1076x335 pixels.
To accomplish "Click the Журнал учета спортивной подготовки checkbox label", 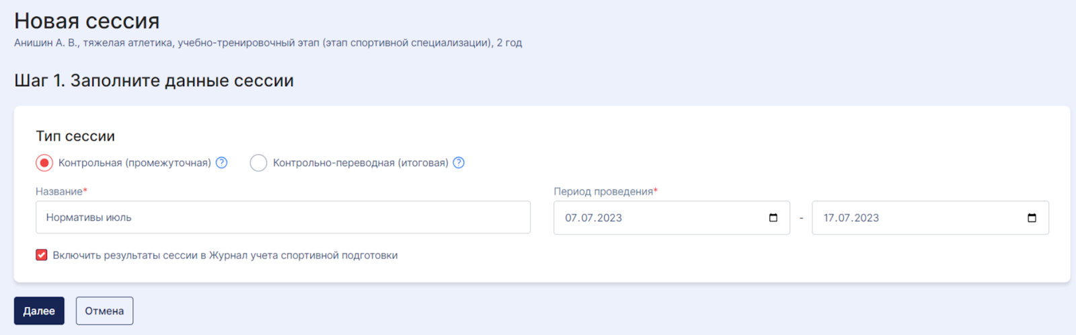I will pos(225,256).
